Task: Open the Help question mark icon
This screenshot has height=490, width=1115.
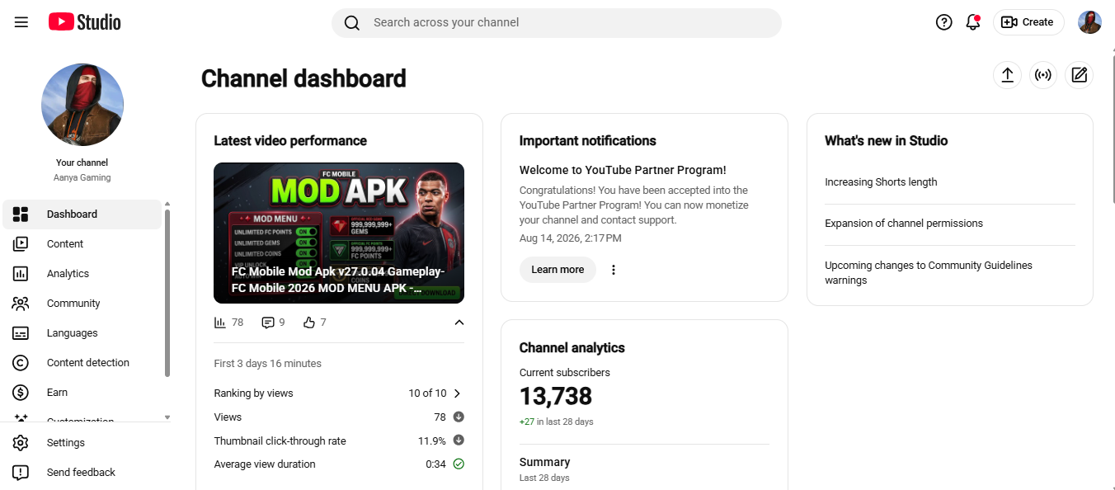Action: click(944, 22)
